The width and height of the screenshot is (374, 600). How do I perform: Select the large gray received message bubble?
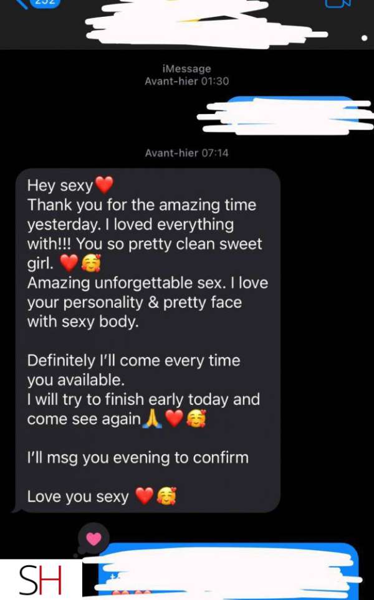click(147, 340)
